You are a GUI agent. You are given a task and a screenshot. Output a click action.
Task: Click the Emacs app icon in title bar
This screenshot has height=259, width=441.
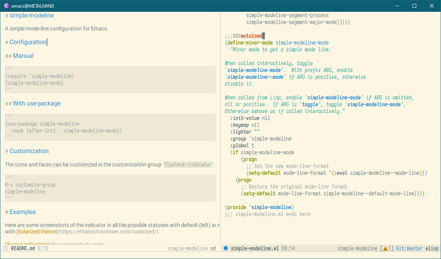click(6, 6)
